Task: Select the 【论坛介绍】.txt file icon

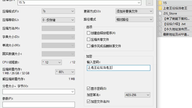Action: coord(160,24)
